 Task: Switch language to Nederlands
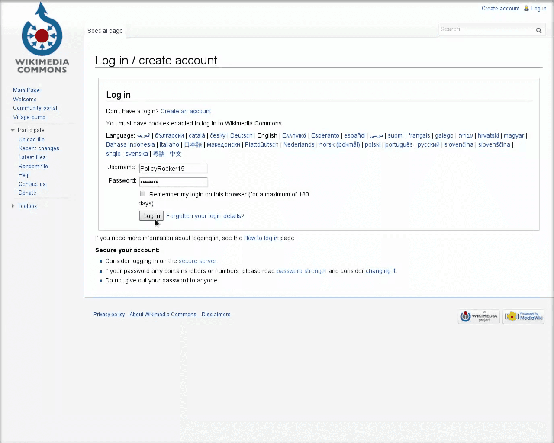(299, 144)
